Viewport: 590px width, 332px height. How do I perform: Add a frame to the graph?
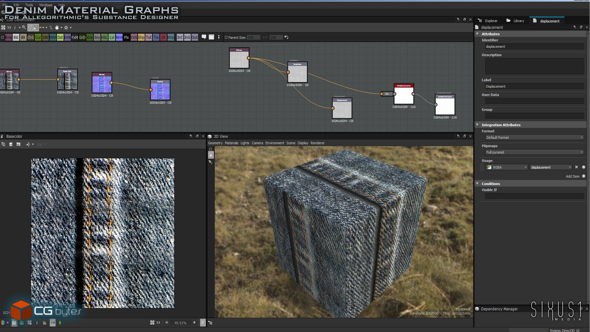pyautogui.click(x=211, y=37)
